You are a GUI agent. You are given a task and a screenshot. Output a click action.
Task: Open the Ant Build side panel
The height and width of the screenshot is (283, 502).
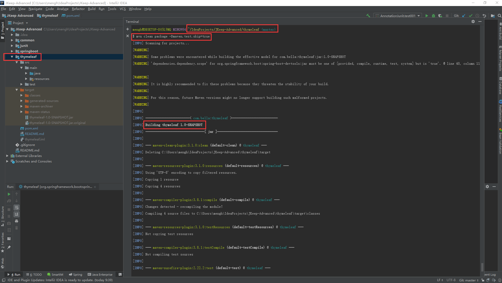pyautogui.click(x=500, y=31)
